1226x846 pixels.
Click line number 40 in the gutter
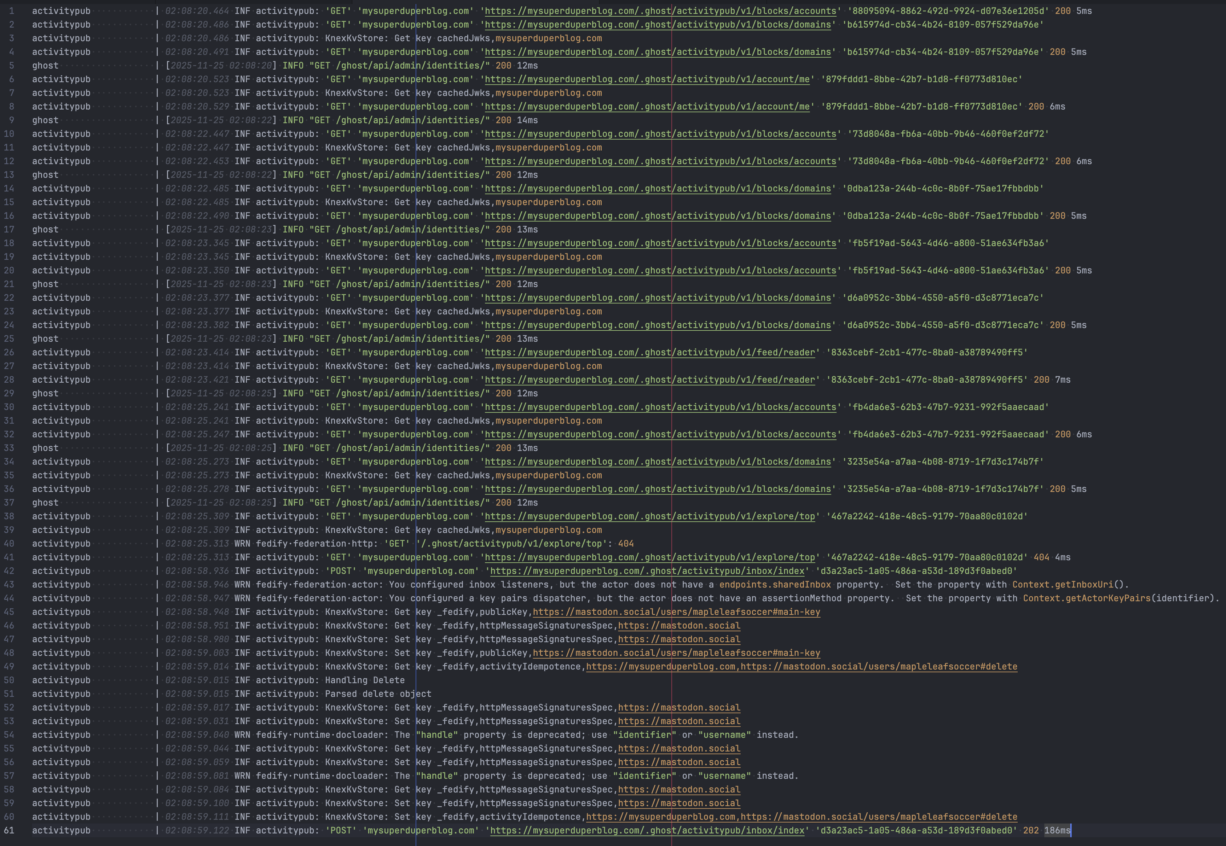[x=9, y=543]
